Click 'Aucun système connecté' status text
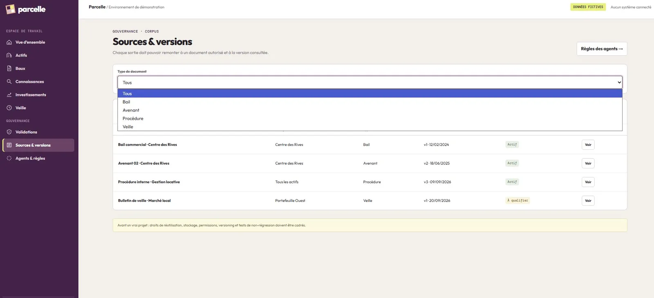Viewport: 654px width, 298px height. pyautogui.click(x=631, y=7)
